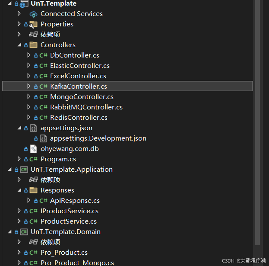Select the KafkaController.cs row

pos(127,86)
